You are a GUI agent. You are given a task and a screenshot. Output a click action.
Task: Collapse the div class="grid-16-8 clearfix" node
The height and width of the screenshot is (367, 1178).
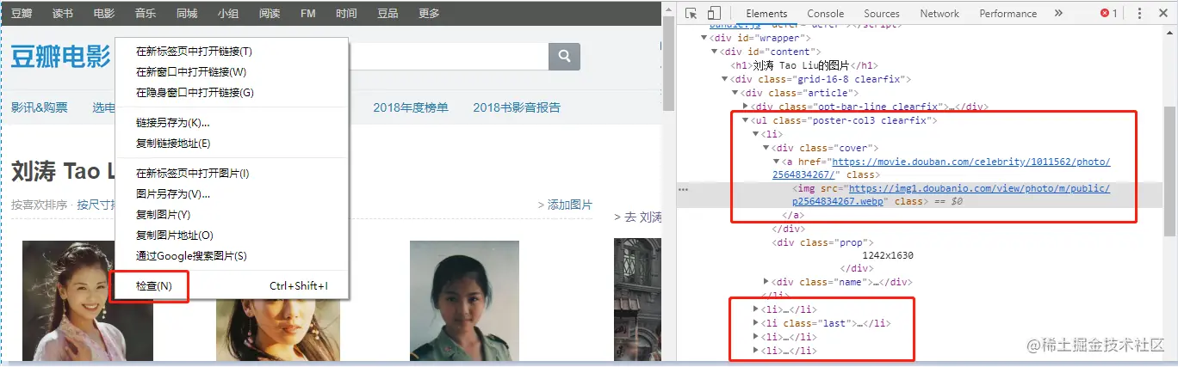(x=724, y=79)
